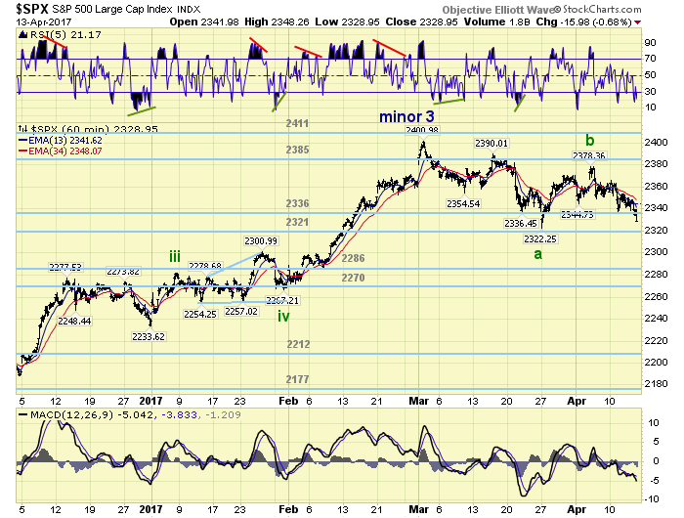Click the gray -1.209 MACD histogram value

[x=223, y=415]
